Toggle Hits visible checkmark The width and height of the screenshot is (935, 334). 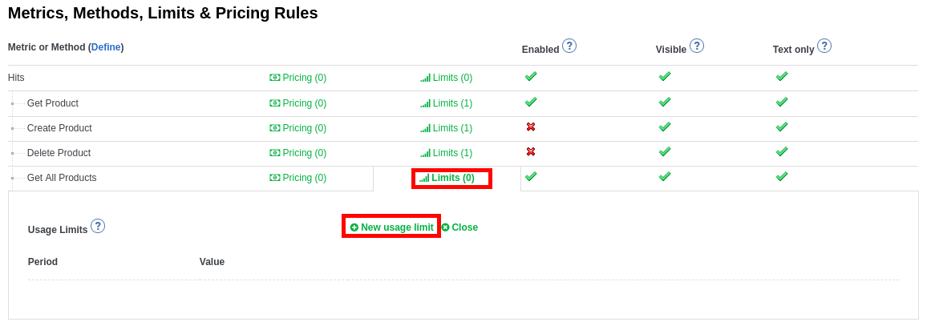(x=665, y=76)
